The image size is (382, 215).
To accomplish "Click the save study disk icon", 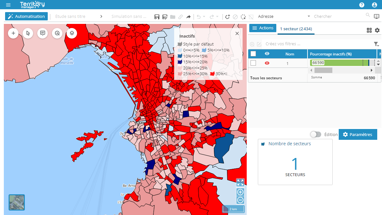I will (157, 17).
